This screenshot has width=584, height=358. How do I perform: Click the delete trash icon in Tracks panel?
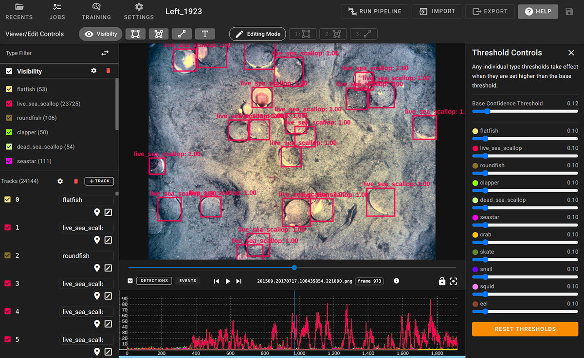pyautogui.click(x=75, y=180)
